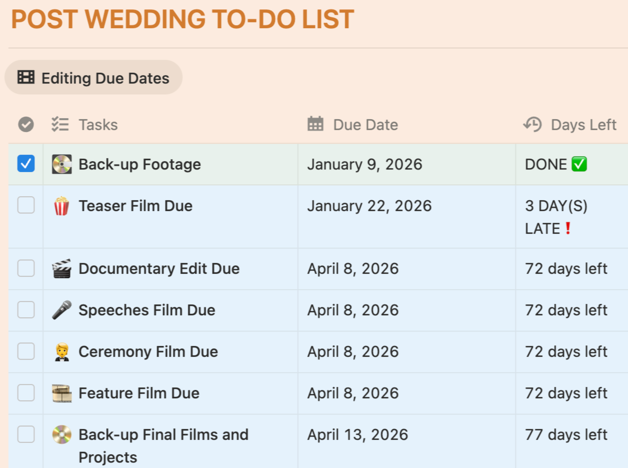Screen dimensions: 628x468
Task: Tick the Feature Film Due checkbox
Action: tap(26, 393)
